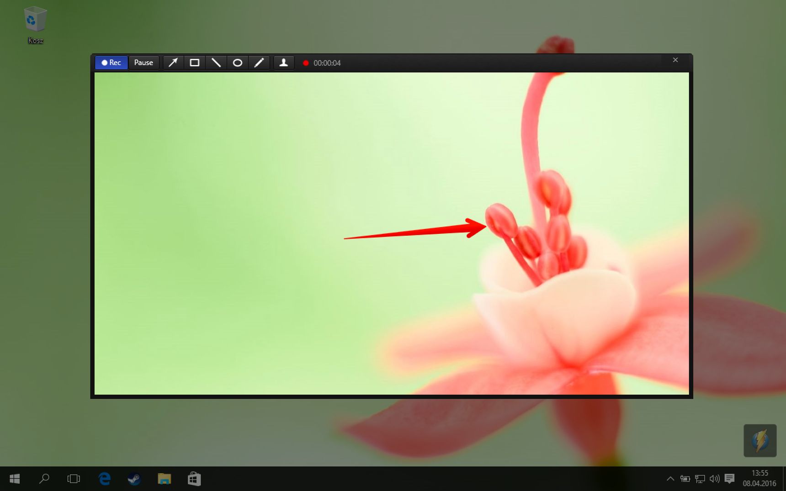Viewport: 786px width, 491px height.
Task: Open Windows Store from the taskbar
Action: click(194, 479)
